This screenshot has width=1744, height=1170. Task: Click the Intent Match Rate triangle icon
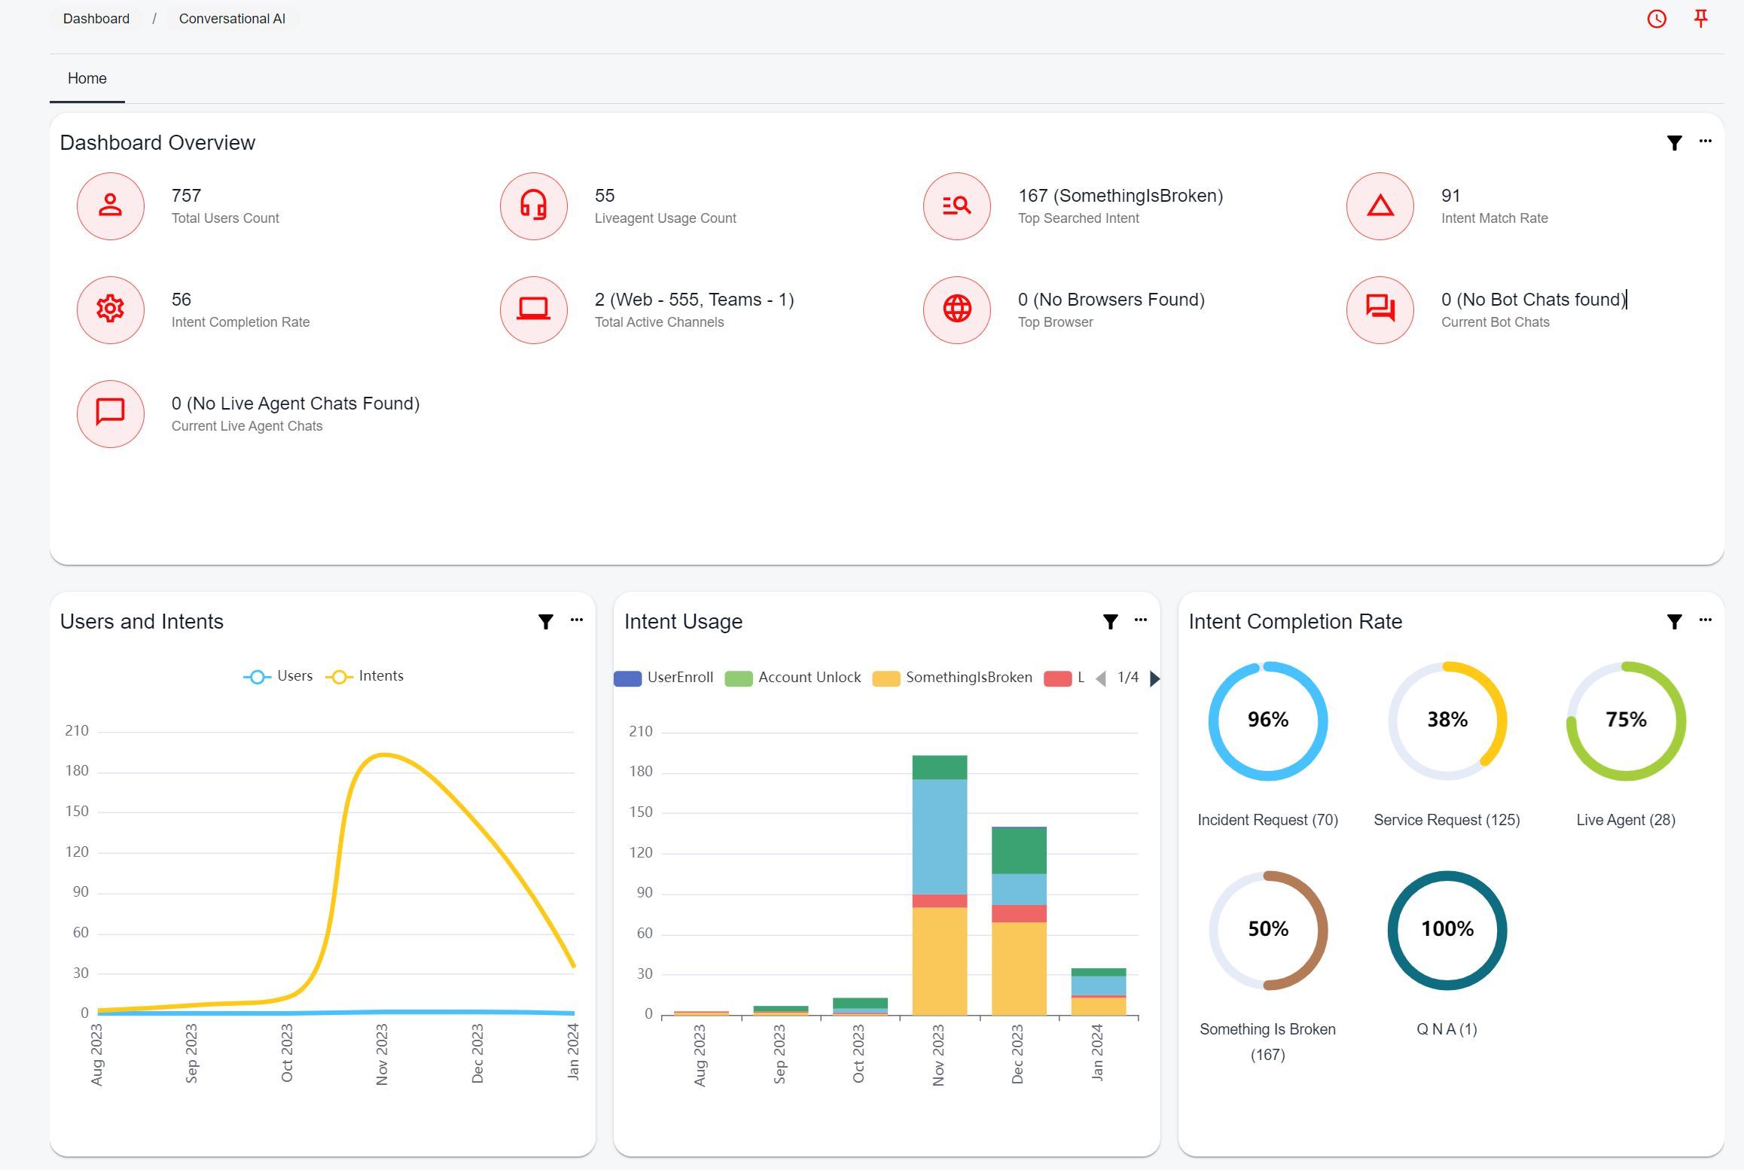(x=1380, y=206)
